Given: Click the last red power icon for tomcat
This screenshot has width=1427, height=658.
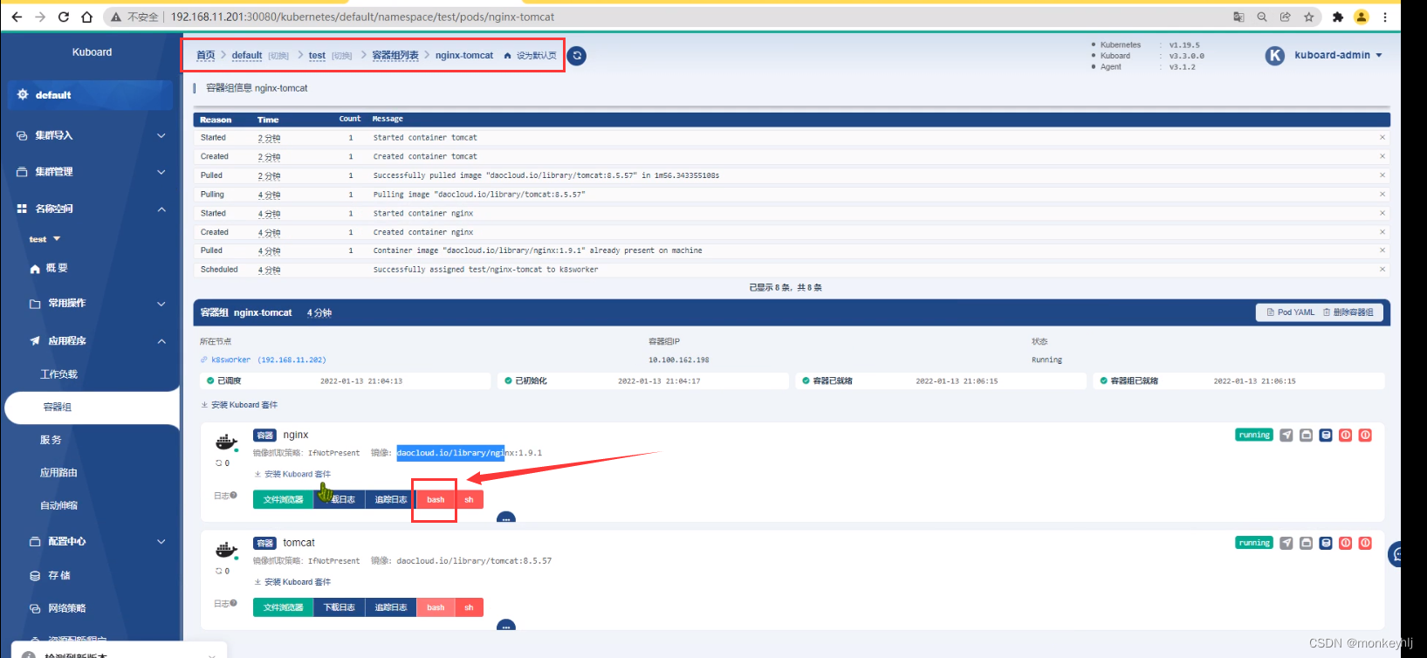Looking at the screenshot, I should 1366,543.
